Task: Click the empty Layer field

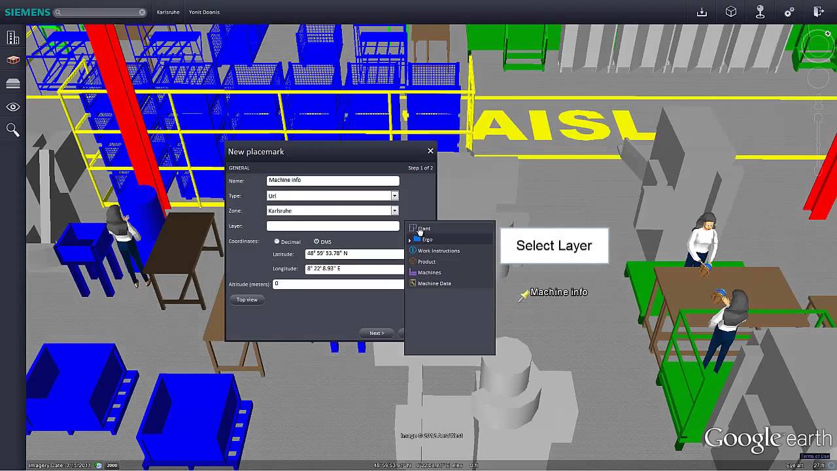Action: point(333,226)
